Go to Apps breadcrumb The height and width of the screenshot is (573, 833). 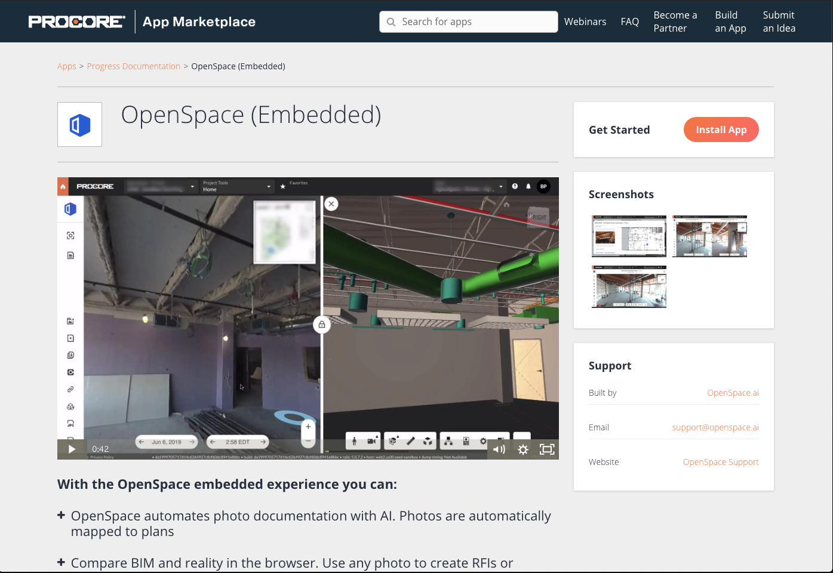pyautogui.click(x=67, y=66)
